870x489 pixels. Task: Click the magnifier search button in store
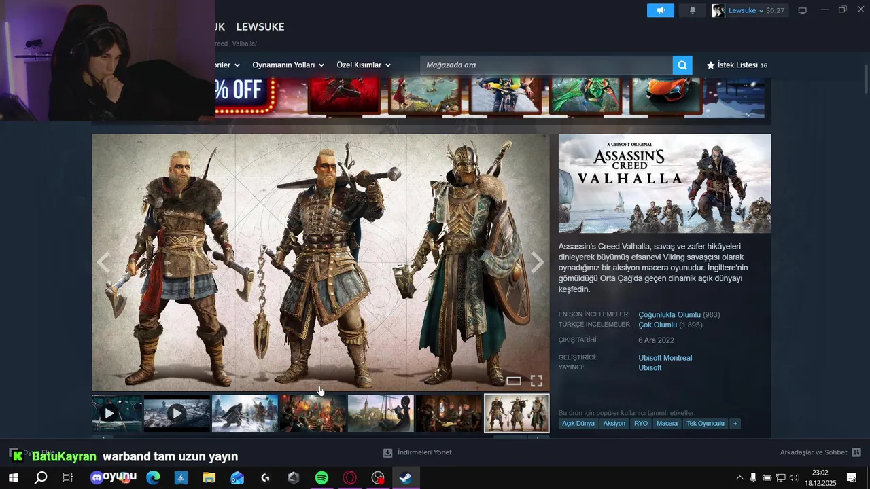(682, 65)
